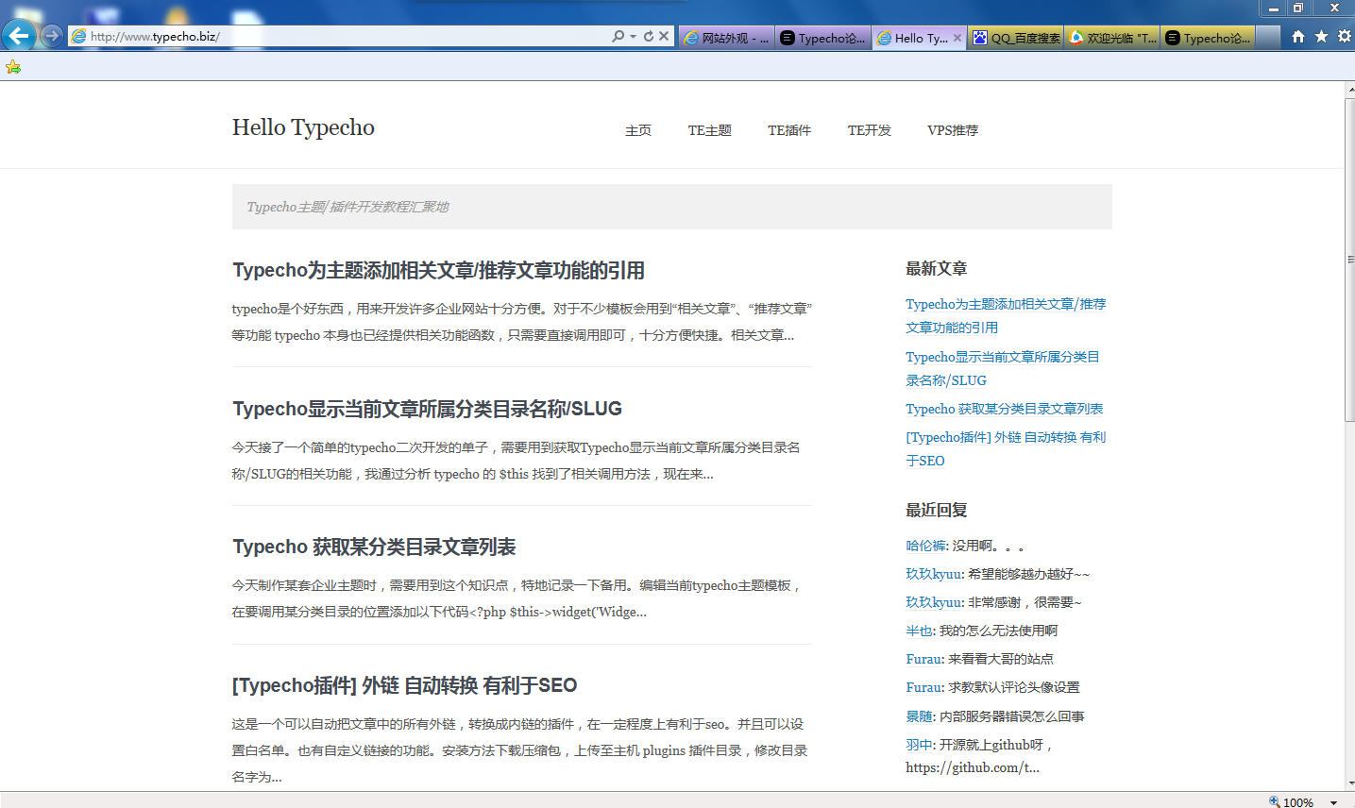Switch to the QQ_百度搜索 tab

(x=1015, y=38)
